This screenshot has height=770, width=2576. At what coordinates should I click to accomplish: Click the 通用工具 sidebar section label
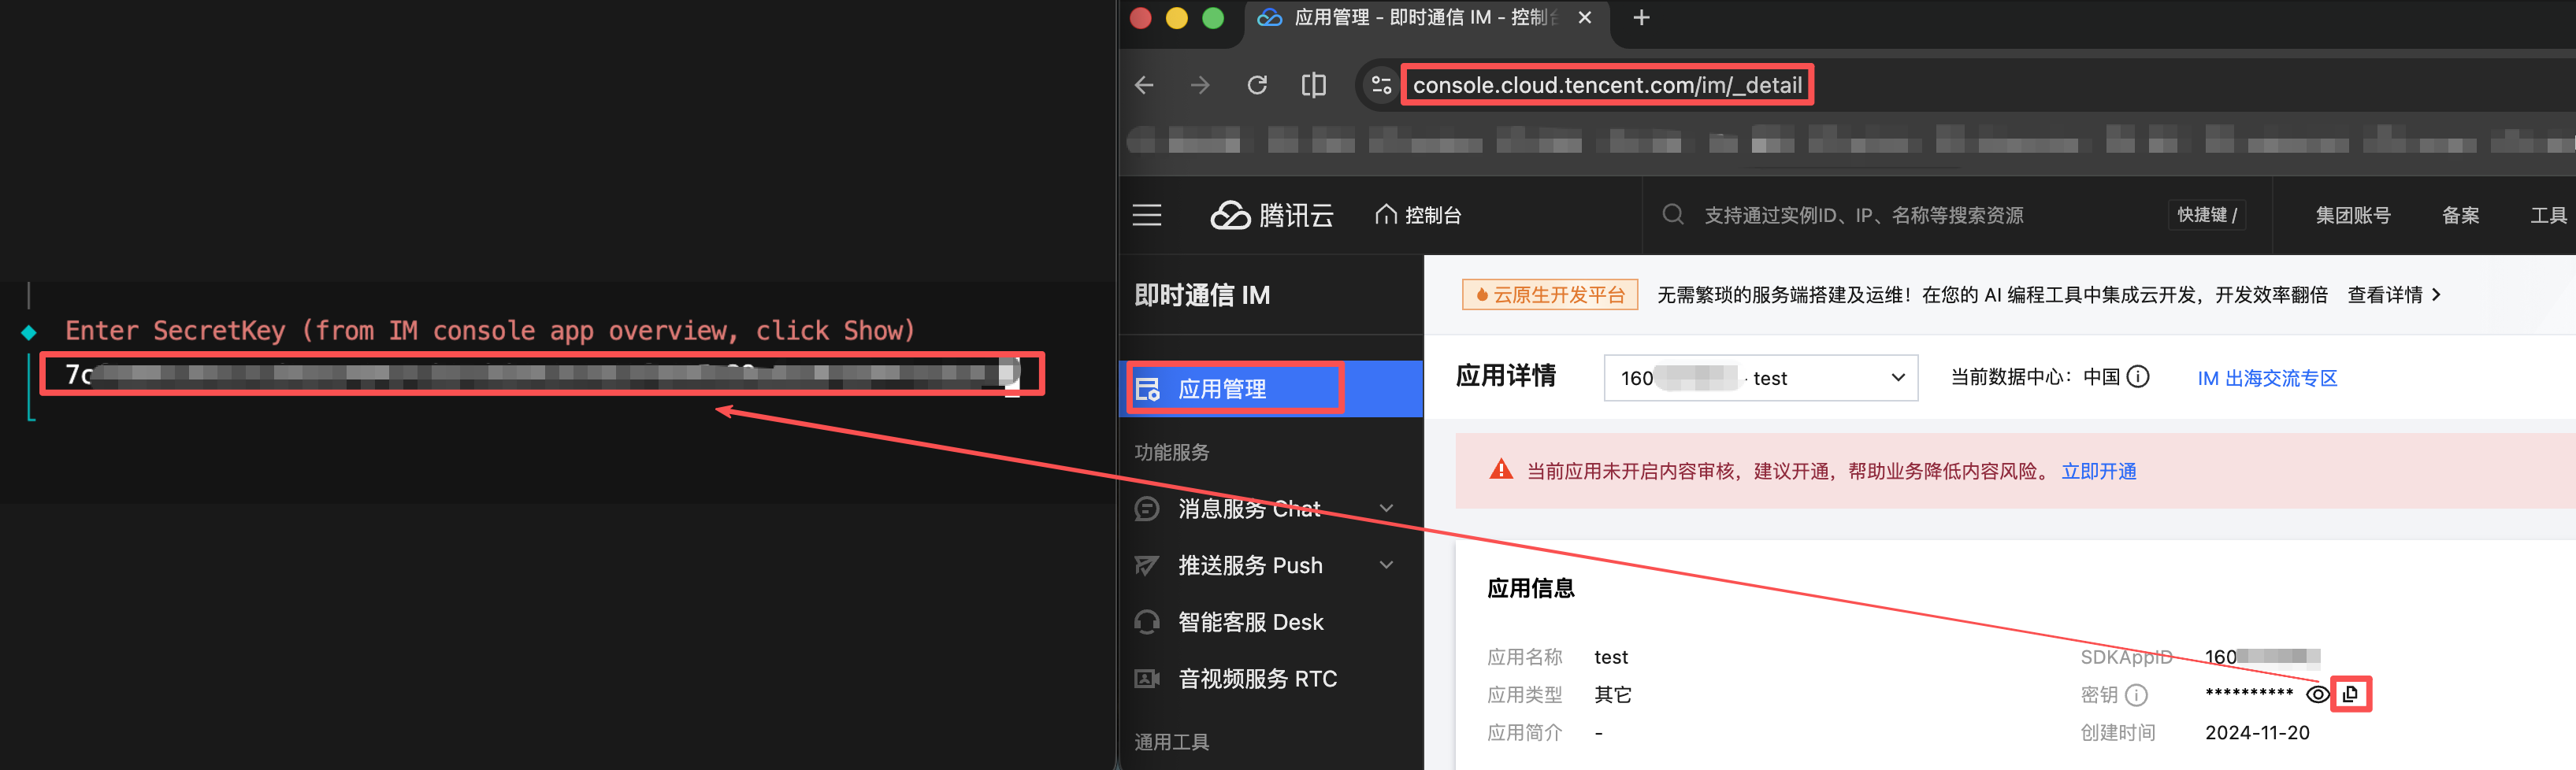1171,742
